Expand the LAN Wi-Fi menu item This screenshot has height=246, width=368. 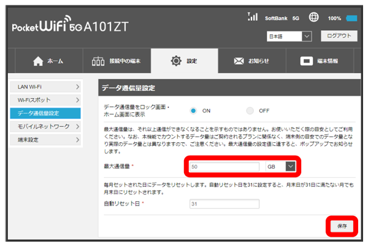[45, 86]
